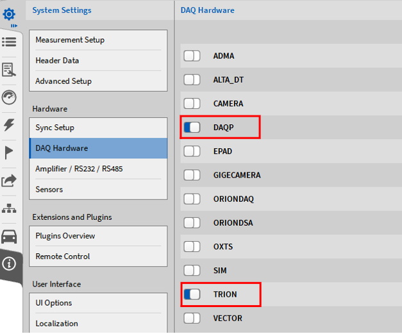Click the lightning bolt icon
402x334 pixels.
pyautogui.click(x=9, y=125)
